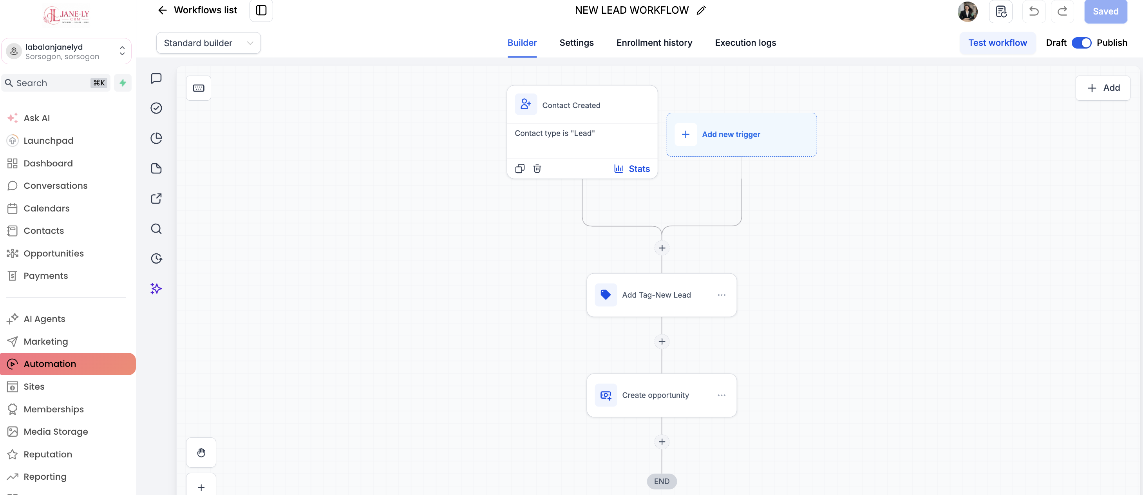Click the edit pencil beside workflow name

(701, 10)
